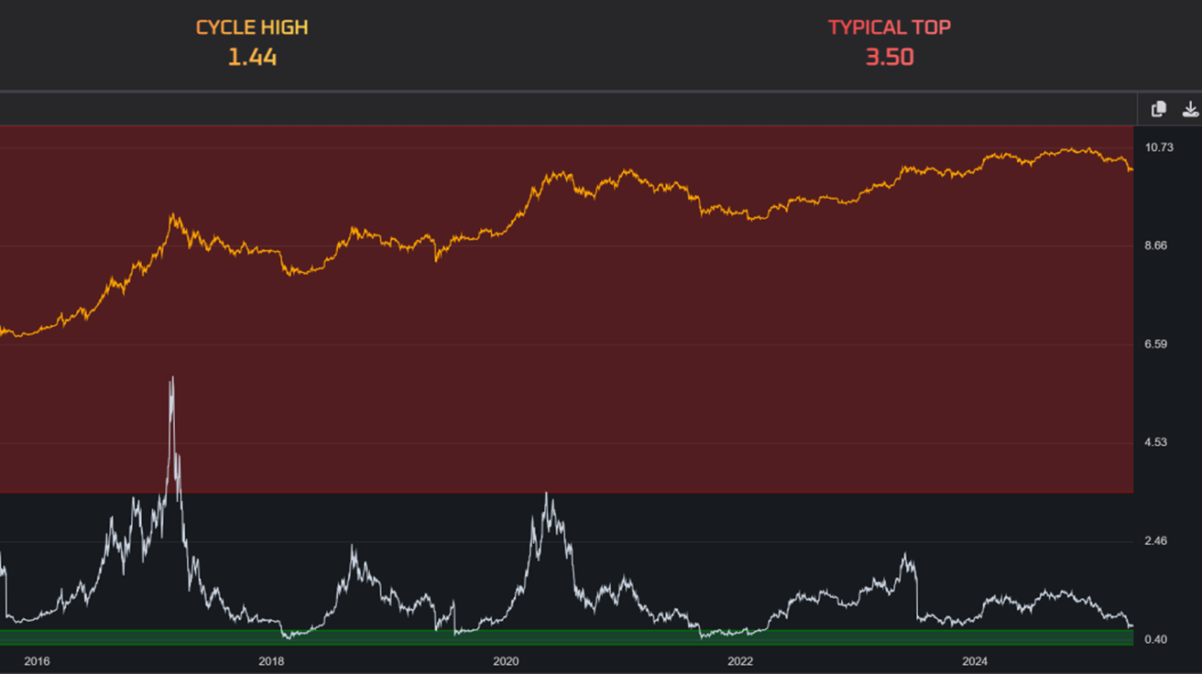This screenshot has height=674, width=1202.
Task: Click the 2020 x-axis label
Action: tap(506, 661)
